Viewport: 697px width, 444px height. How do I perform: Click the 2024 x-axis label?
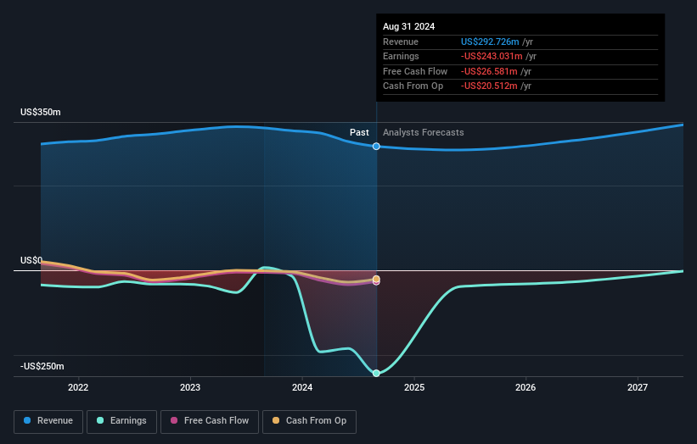tap(302, 387)
